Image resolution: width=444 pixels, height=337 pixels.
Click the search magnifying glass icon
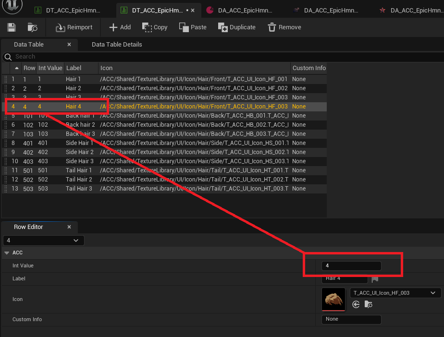pyautogui.click(x=9, y=56)
